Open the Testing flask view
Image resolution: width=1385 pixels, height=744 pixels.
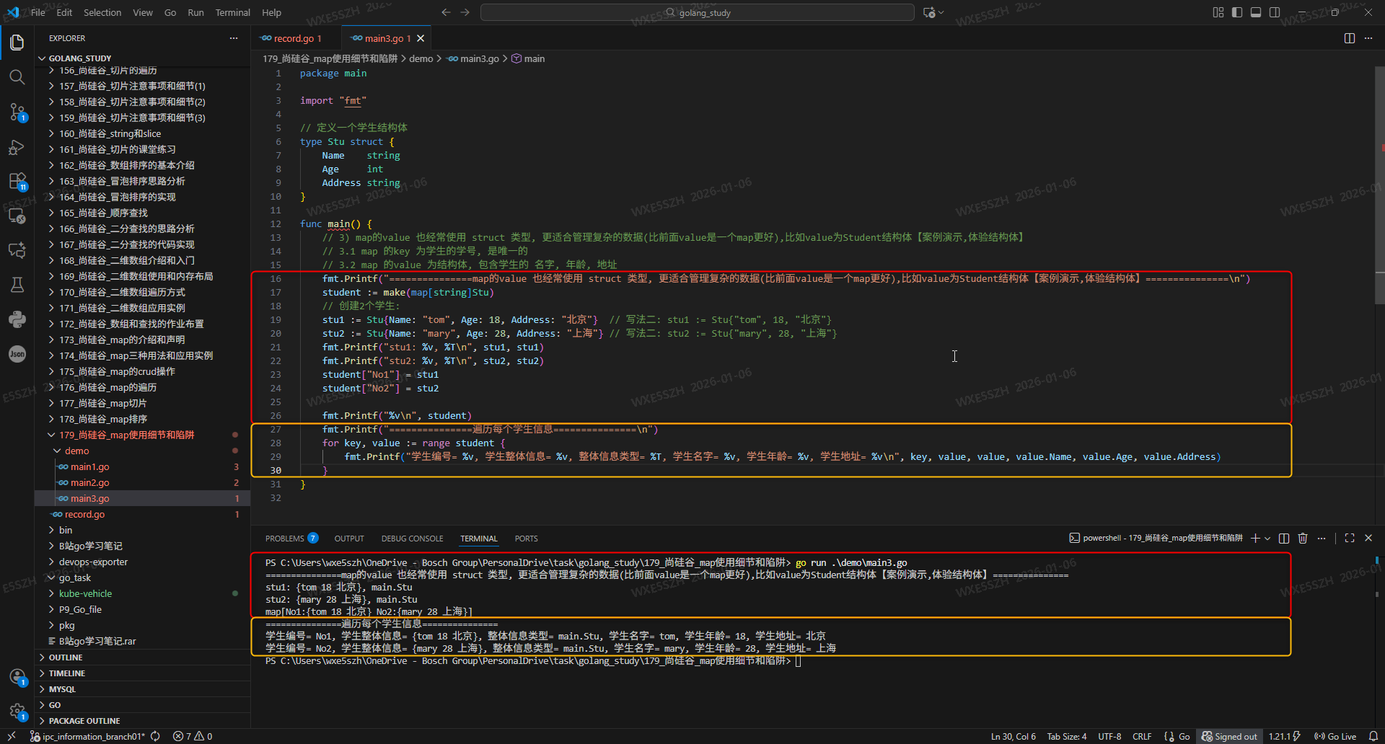(17, 285)
